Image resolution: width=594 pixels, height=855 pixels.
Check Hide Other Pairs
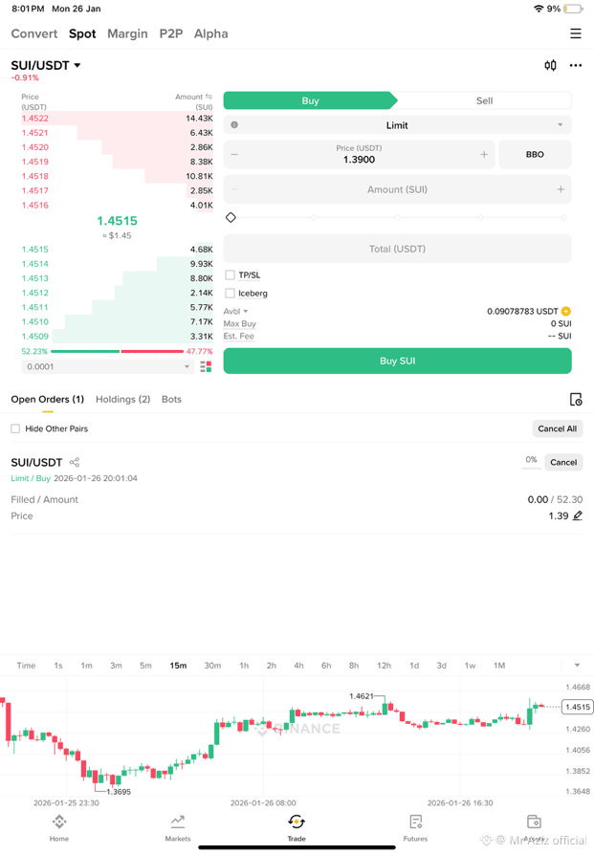click(x=15, y=428)
